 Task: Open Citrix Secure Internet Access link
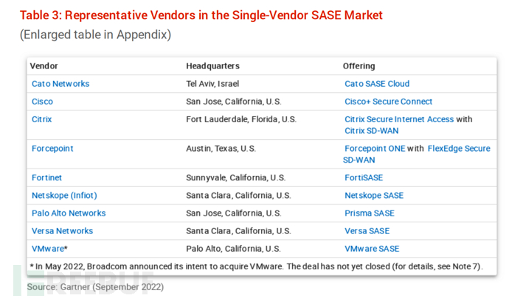pyautogui.click(x=400, y=119)
